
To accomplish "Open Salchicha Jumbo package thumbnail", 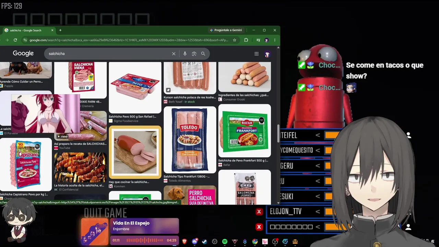I will (x=245, y=187).
